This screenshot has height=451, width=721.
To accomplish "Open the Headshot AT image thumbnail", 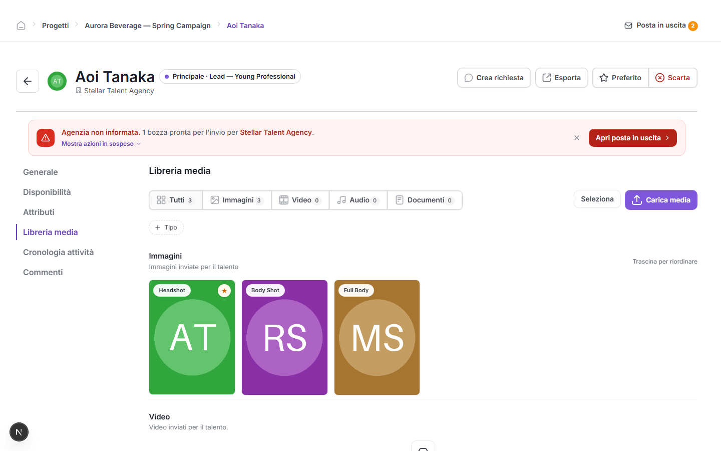I will point(192,337).
